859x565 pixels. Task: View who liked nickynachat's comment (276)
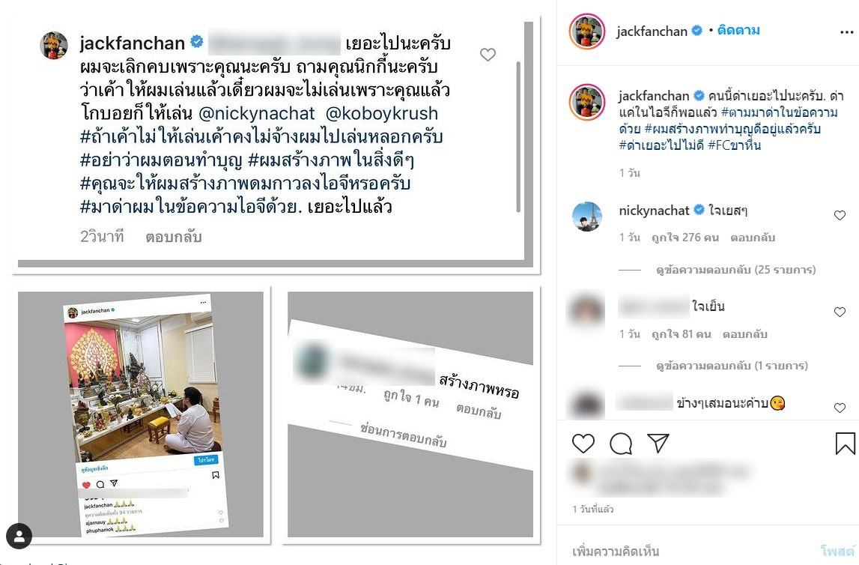pos(685,238)
